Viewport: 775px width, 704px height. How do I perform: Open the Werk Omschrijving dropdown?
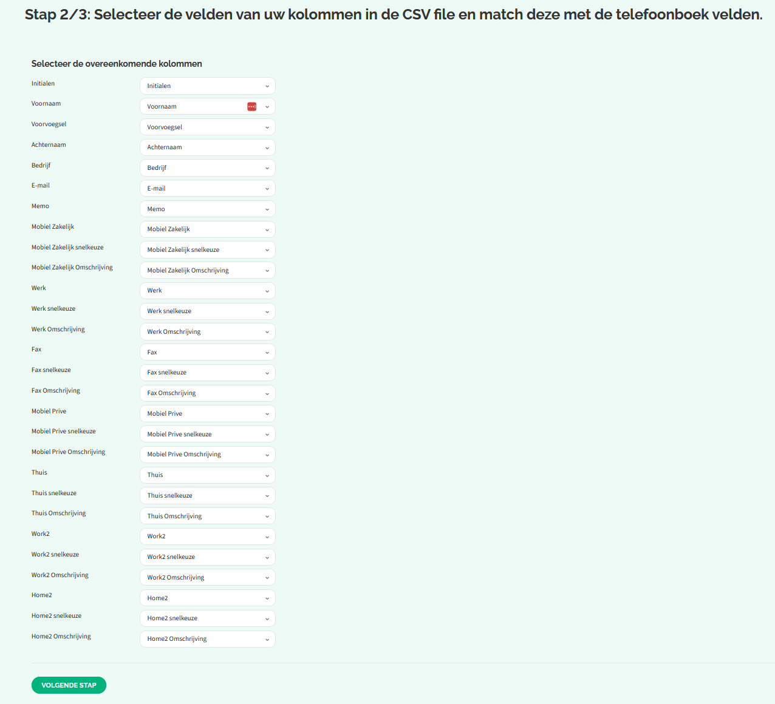(x=207, y=332)
